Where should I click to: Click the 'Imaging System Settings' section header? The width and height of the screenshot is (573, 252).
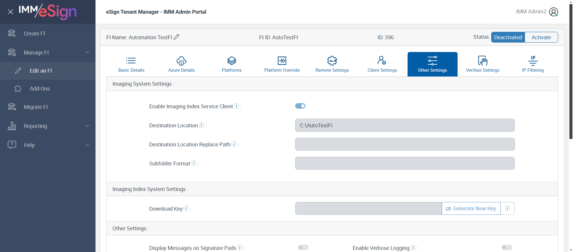pyautogui.click(x=332, y=84)
